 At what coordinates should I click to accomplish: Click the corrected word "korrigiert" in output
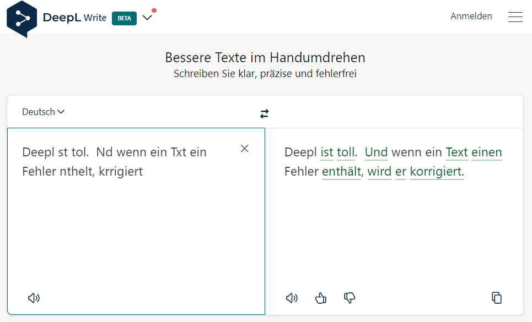[437, 172]
